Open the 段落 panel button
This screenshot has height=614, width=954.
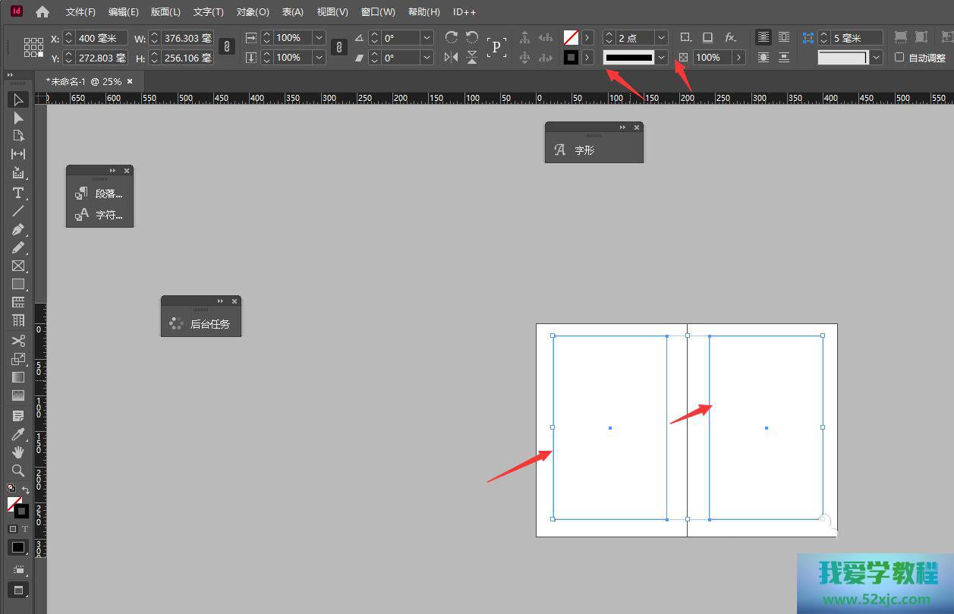(x=100, y=194)
